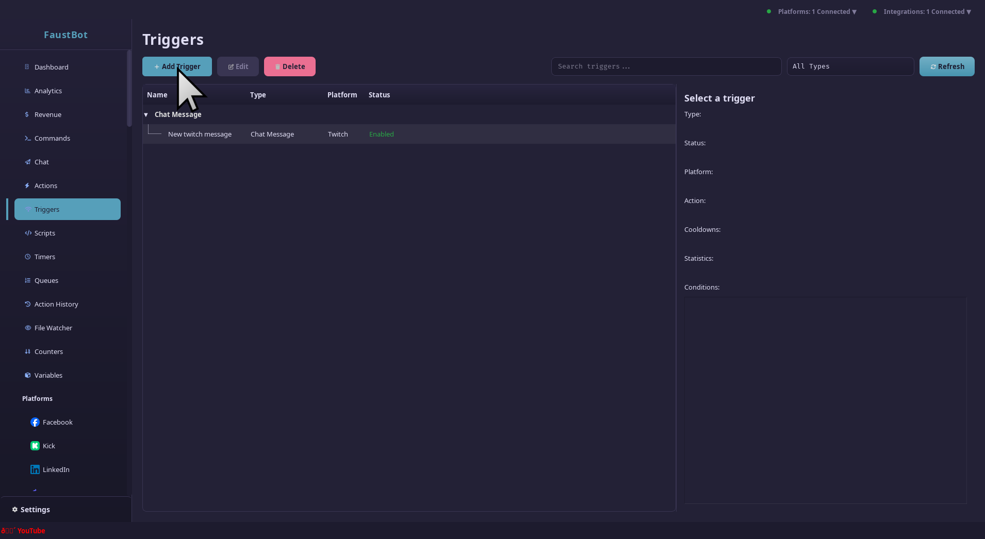Open the Facebook platform page
Image resolution: width=985 pixels, height=539 pixels.
[x=57, y=422]
